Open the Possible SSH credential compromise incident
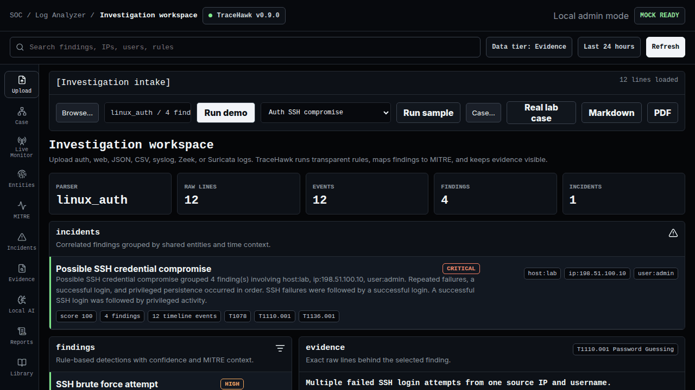This screenshot has height=390, width=695. pyautogui.click(x=367, y=292)
